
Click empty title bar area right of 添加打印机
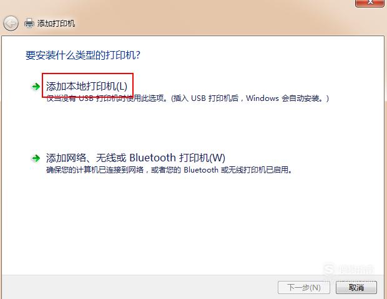pos(210,24)
